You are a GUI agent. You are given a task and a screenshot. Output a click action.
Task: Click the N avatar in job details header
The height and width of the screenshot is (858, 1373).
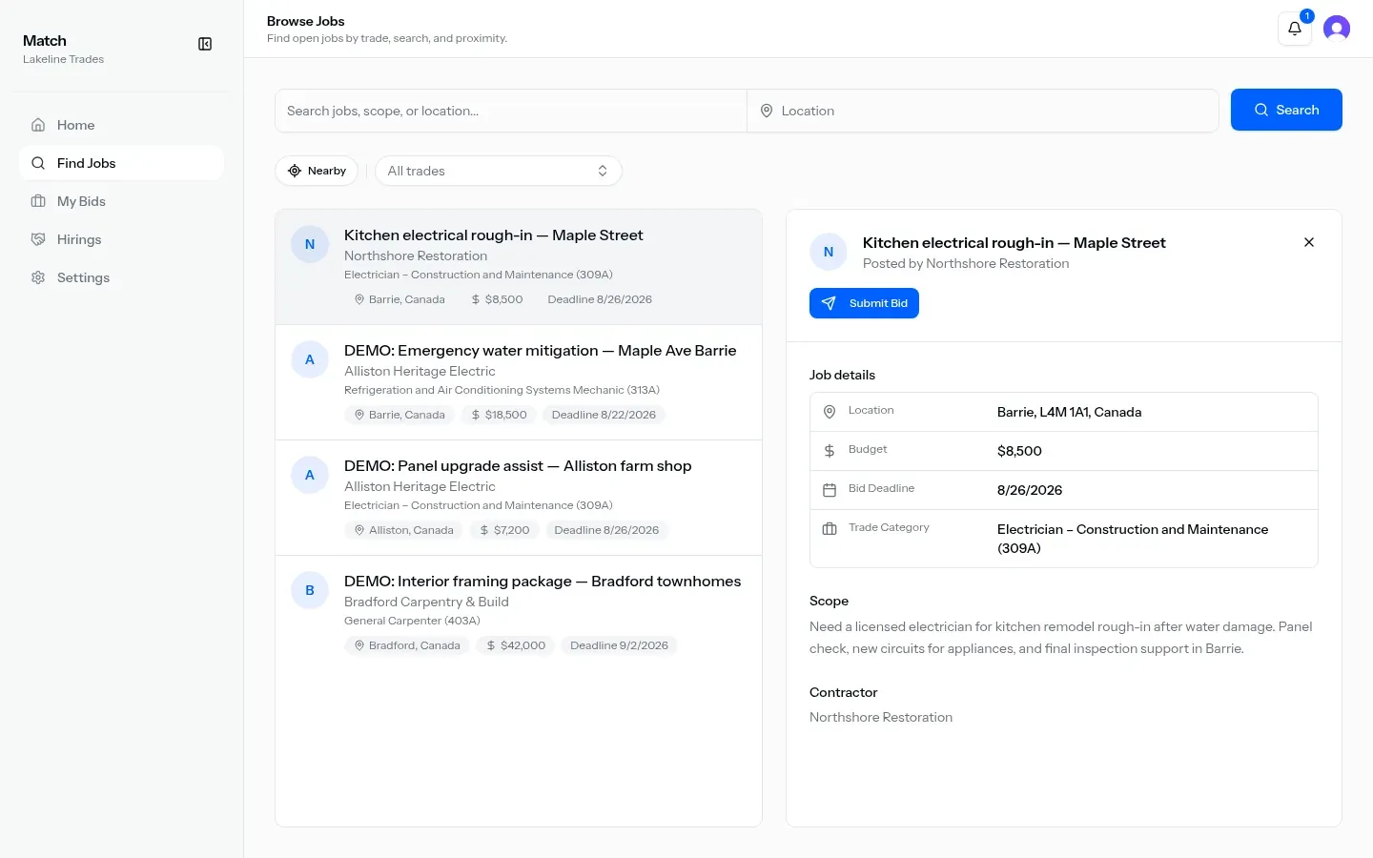829,252
